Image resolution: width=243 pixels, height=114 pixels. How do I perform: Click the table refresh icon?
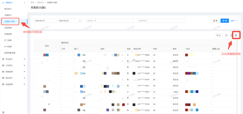tap(227, 35)
